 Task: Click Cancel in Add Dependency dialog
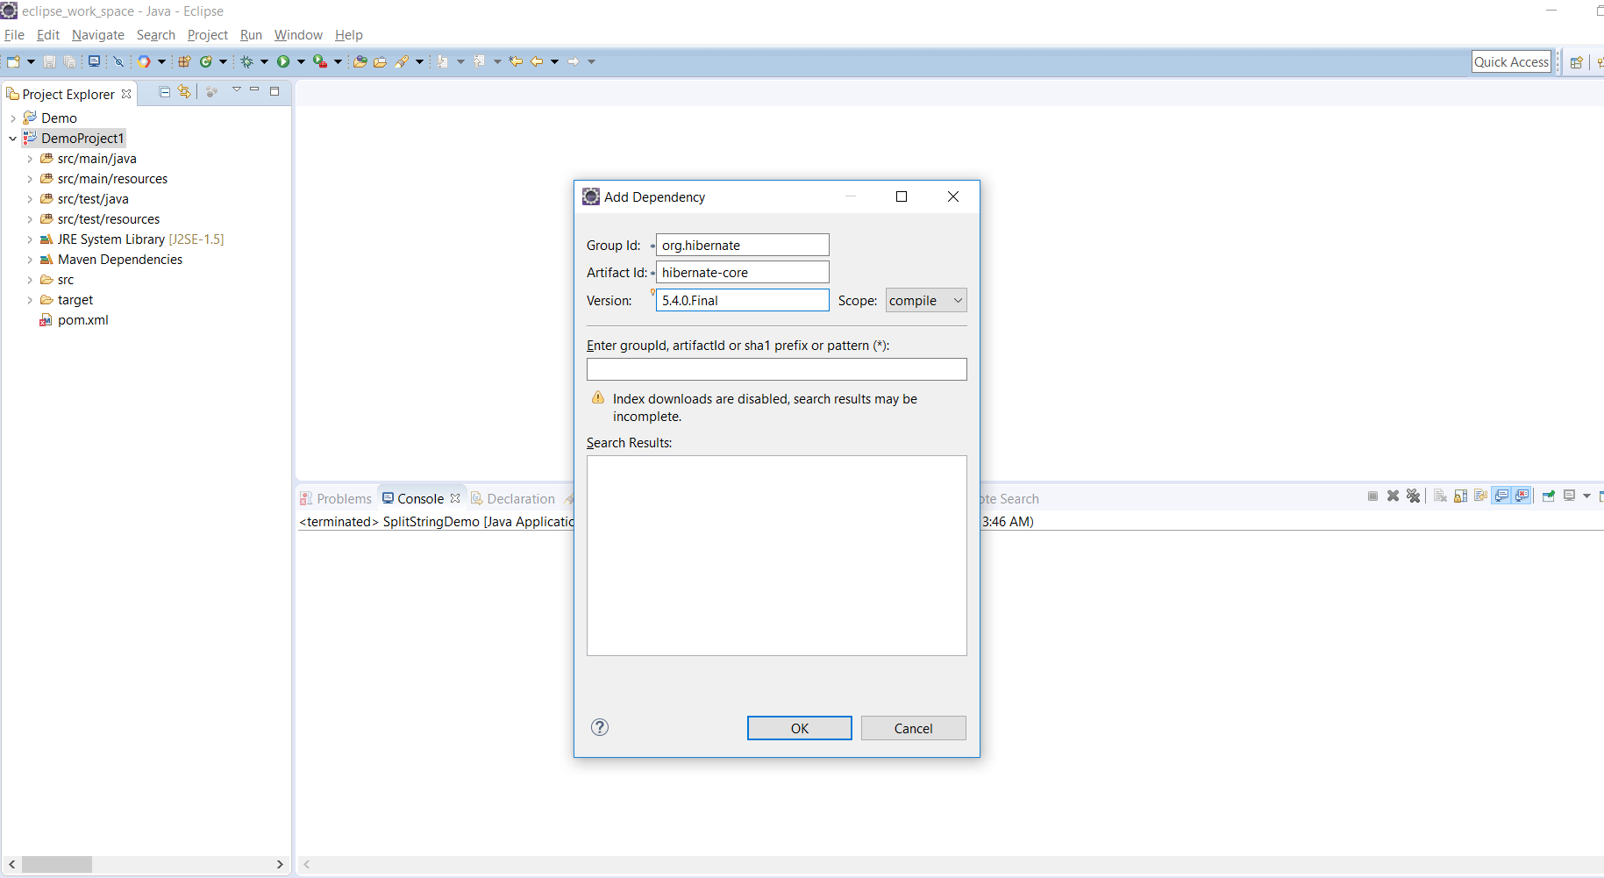[x=913, y=728]
